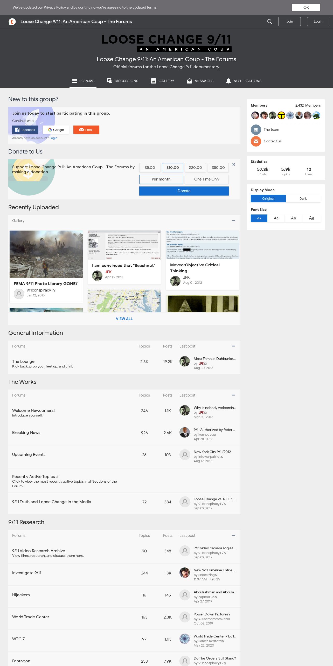The height and width of the screenshot is (666, 333).
Task: Open the Beachnut screenshot thumbnail
Action: tap(124, 245)
